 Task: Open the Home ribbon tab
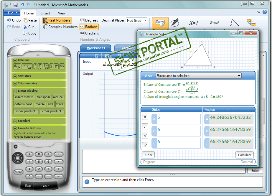[x=29, y=13]
